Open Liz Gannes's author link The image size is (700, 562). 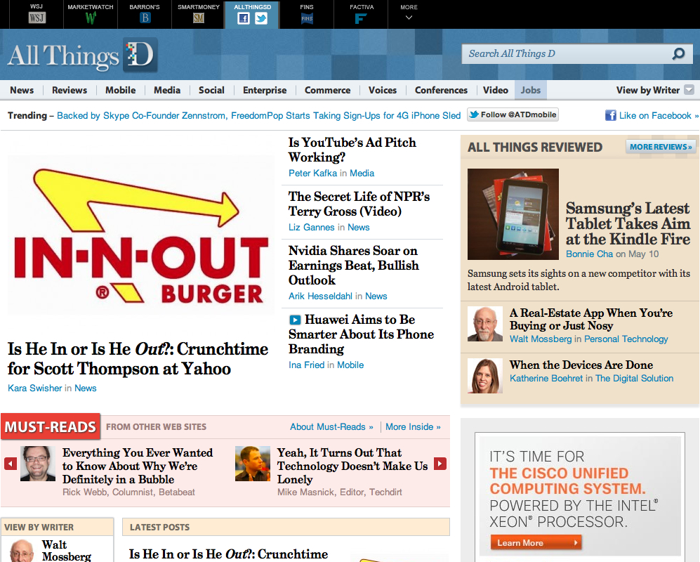click(x=312, y=228)
